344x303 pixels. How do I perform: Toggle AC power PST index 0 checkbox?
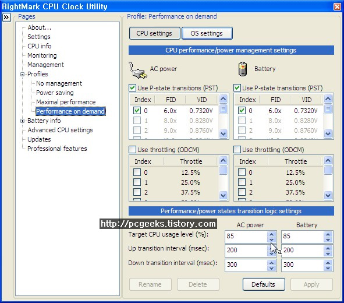click(x=137, y=110)
